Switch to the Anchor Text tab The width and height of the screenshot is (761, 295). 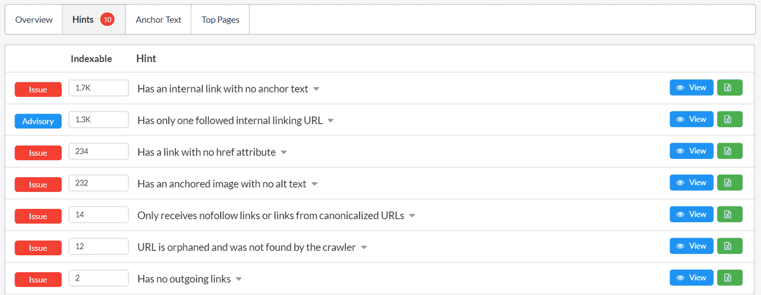159,20
